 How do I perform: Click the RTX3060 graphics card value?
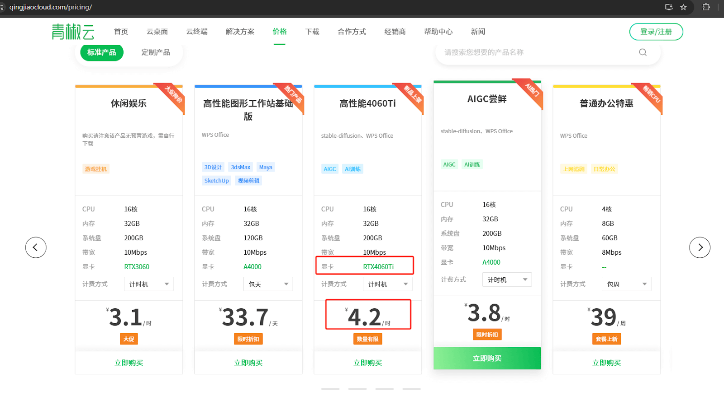(x=137, y=267)
